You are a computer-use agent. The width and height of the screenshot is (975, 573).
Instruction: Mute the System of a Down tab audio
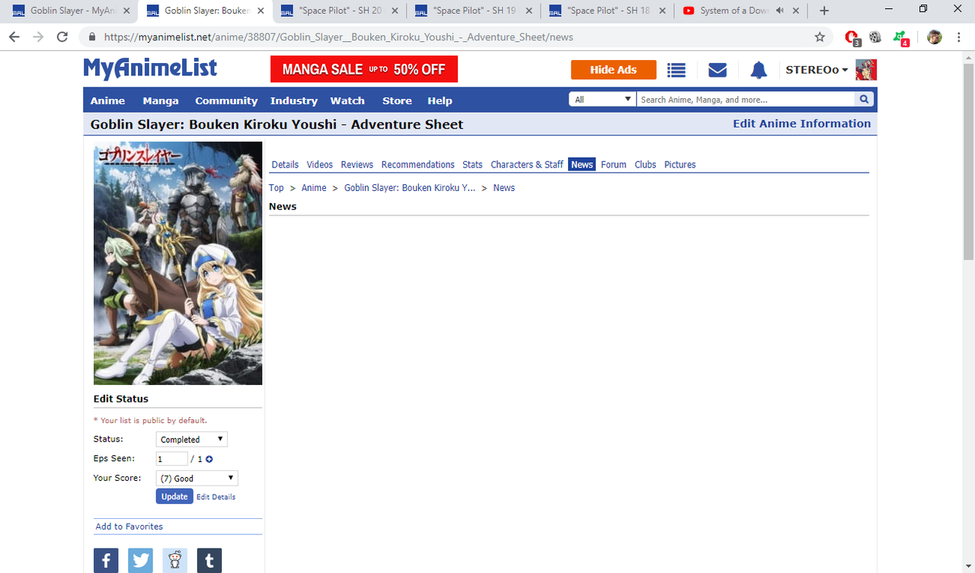(x=780, y=11)
